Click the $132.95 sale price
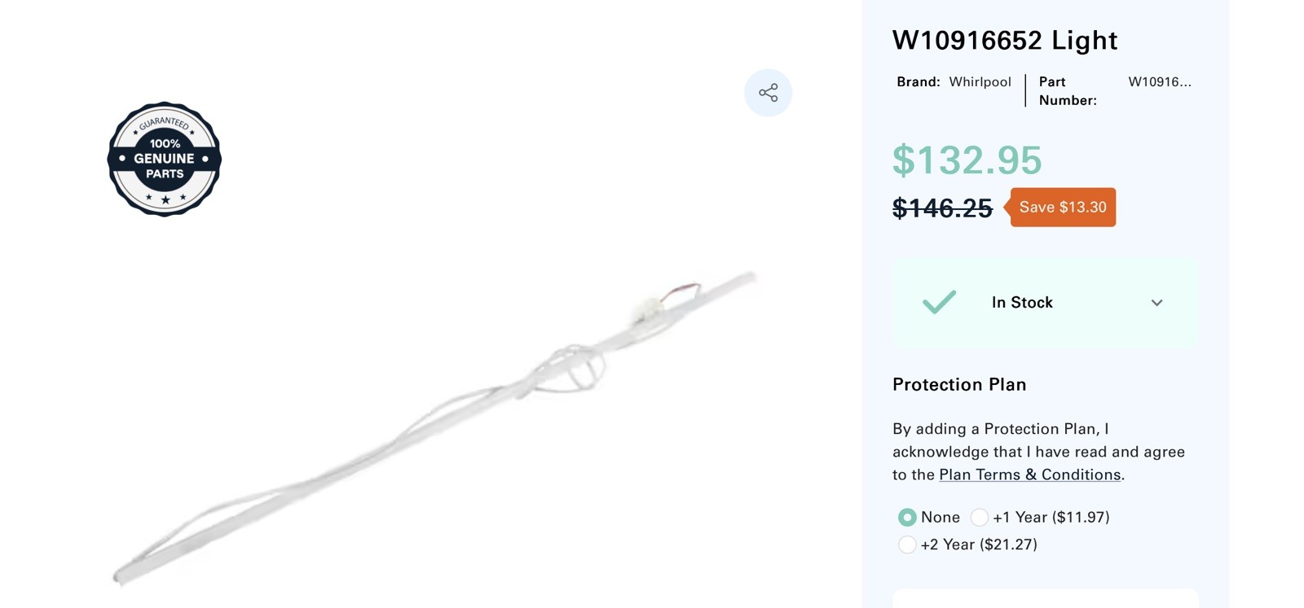 pyautogui.click(x=967, y=160)
